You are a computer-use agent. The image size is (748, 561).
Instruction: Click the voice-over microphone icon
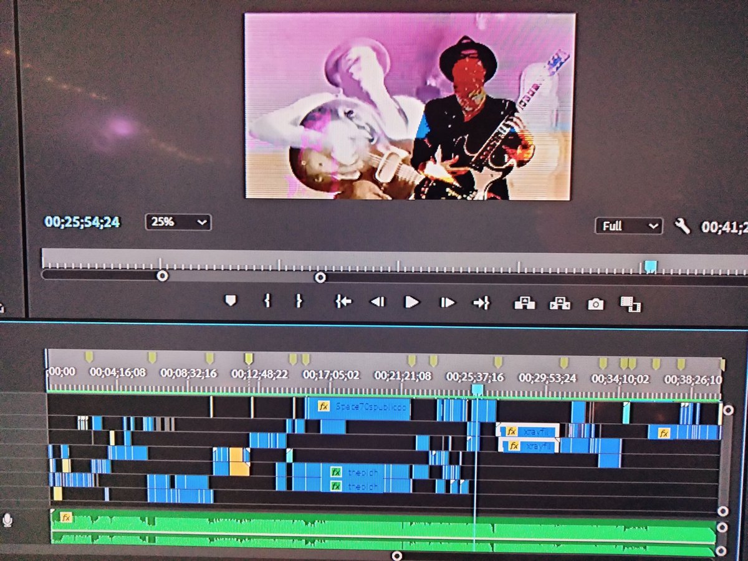pos(7,519)
